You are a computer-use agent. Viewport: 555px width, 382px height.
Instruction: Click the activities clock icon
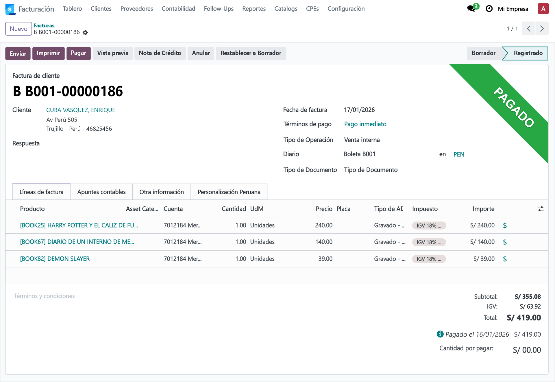point(489,9)
